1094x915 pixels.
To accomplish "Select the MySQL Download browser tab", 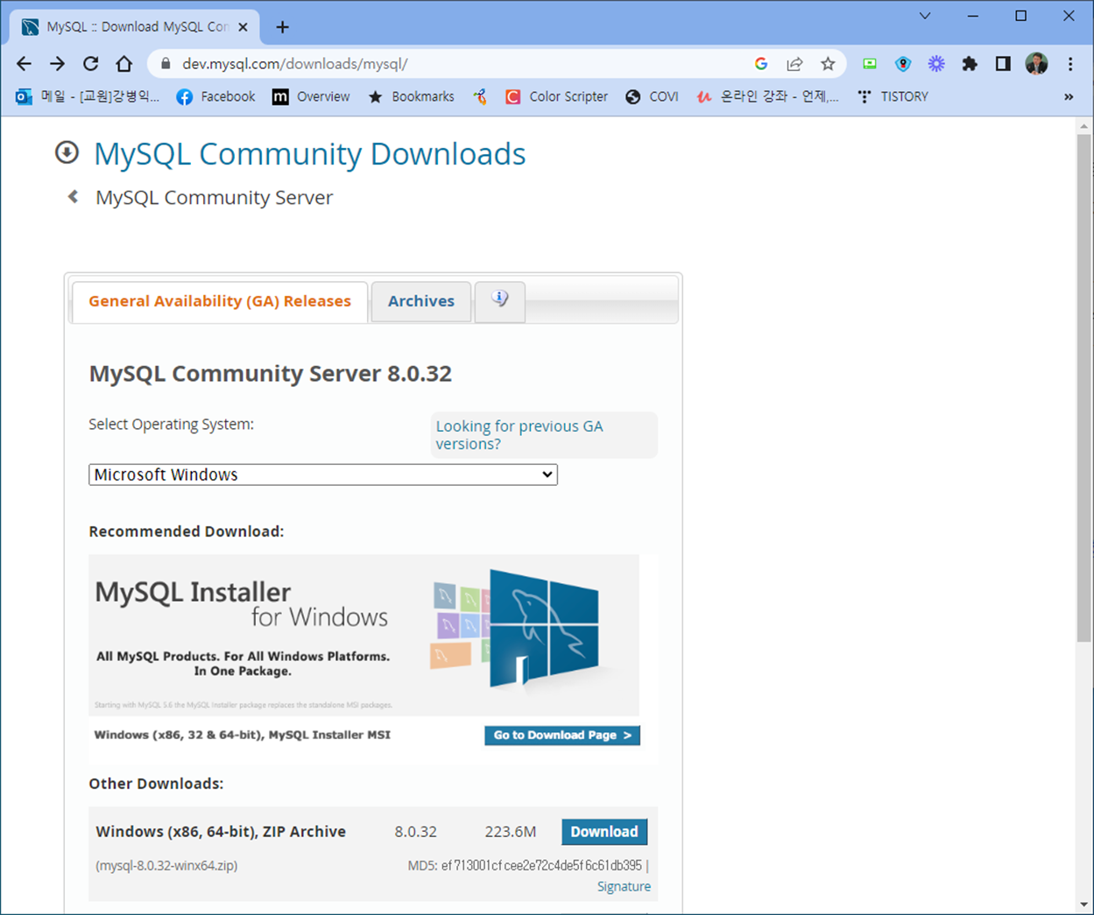I will pyautogui.click(x=136, y=27).
